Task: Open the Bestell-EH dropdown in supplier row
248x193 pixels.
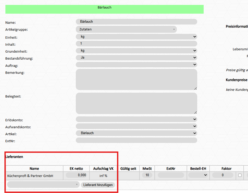Action: coord(198,175)
